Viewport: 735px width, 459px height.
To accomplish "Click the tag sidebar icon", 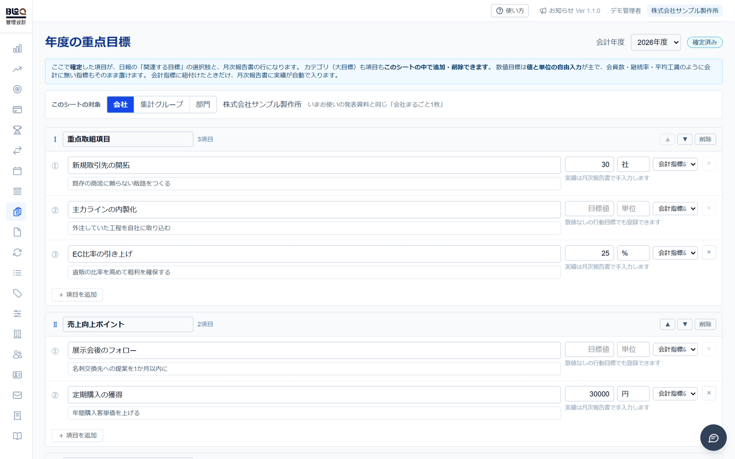I will pos(17,293).
